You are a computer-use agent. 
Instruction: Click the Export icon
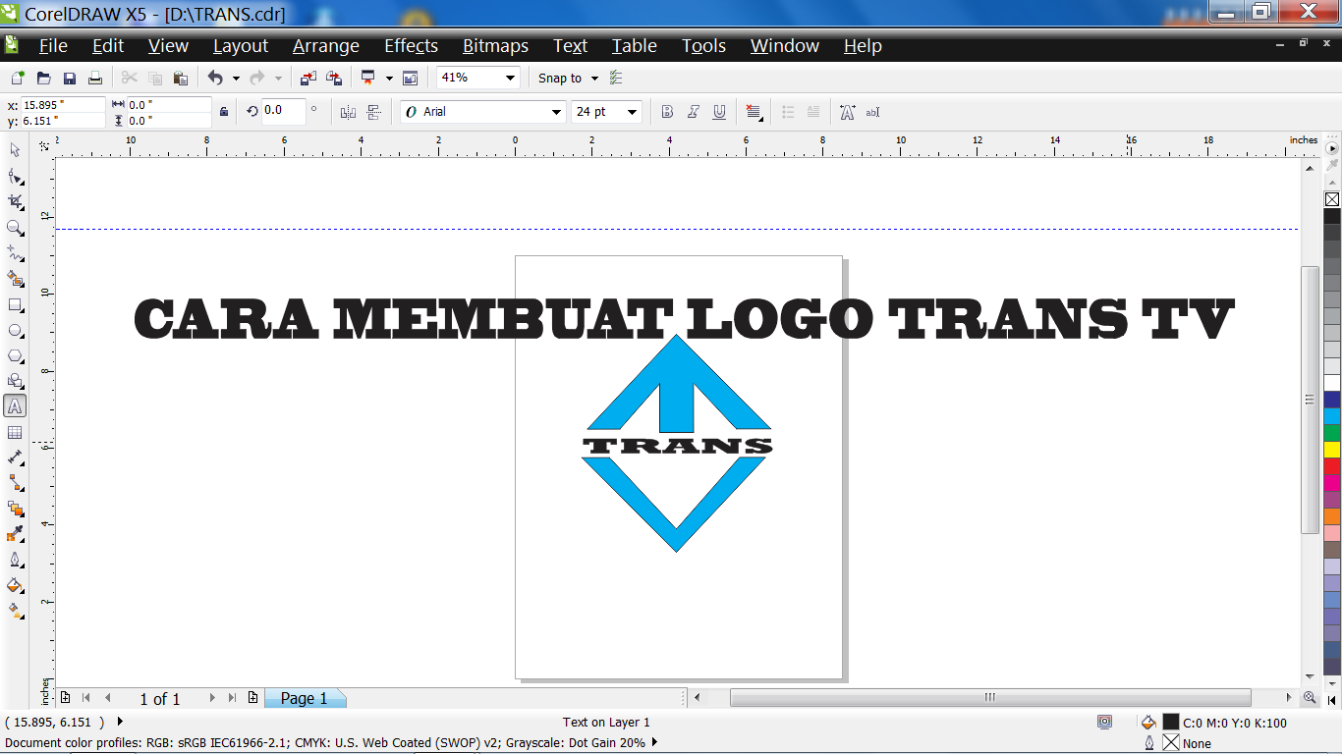[x=335, y=77]
